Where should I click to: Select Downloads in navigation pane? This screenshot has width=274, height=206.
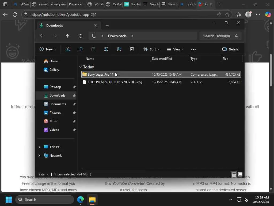[56, 95]
